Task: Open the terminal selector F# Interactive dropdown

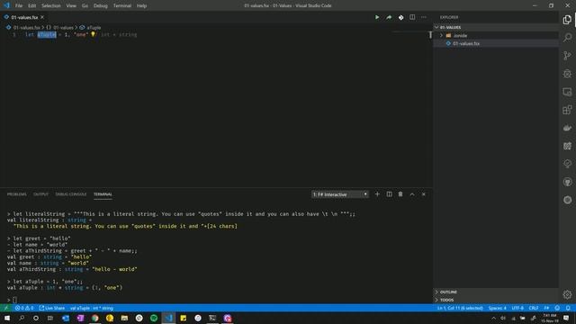Action: click(x=340, y=194)
